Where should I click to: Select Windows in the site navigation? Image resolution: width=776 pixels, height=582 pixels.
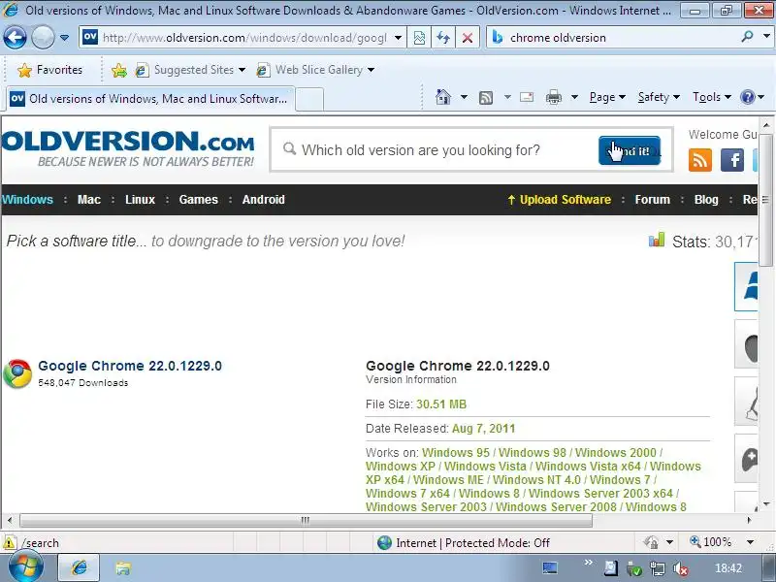[27, 200]
